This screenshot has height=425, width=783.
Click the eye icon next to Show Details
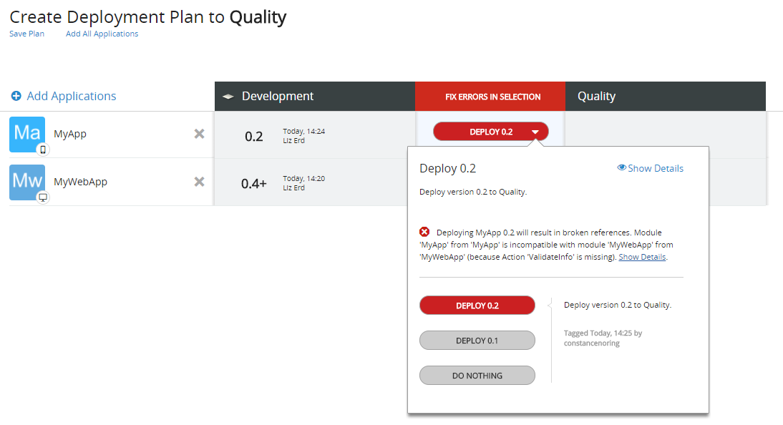(x=622, y=167)
